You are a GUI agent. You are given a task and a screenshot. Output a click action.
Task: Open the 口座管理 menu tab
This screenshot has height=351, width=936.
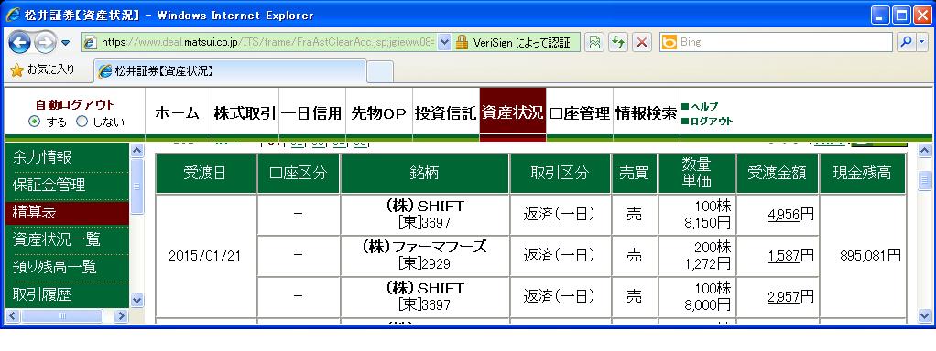tap(579, 112)
